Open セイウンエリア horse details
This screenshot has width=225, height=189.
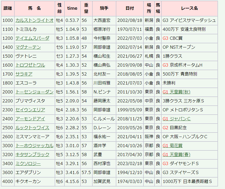pos(30,110)
